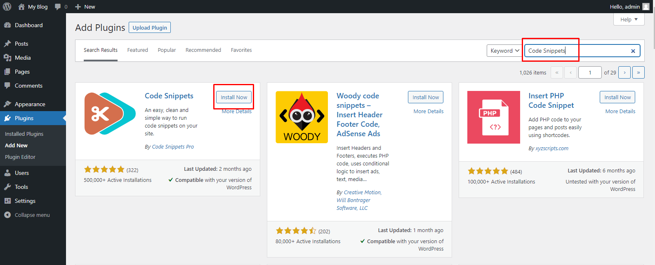Viewport: 655px width, 265px height.
Task: Switch to the Featured tab
Action: coord(137,50)
